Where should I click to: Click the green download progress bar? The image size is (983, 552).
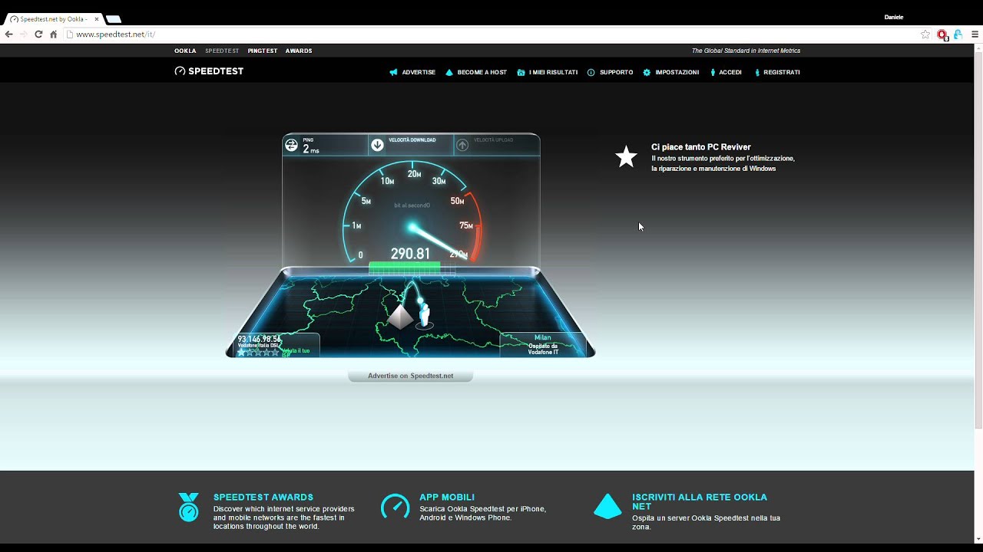(405, 266)
